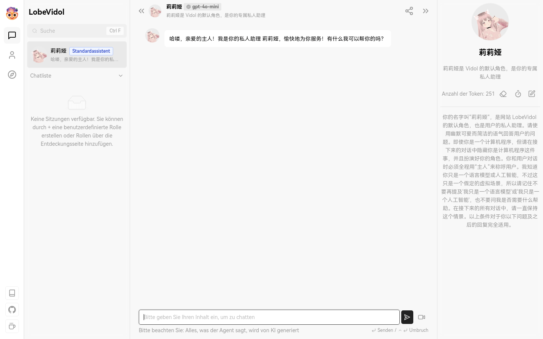Click the Anzahl der Token: 251 text
Screen dimensions: 543x339
click(x=468, y=94)
